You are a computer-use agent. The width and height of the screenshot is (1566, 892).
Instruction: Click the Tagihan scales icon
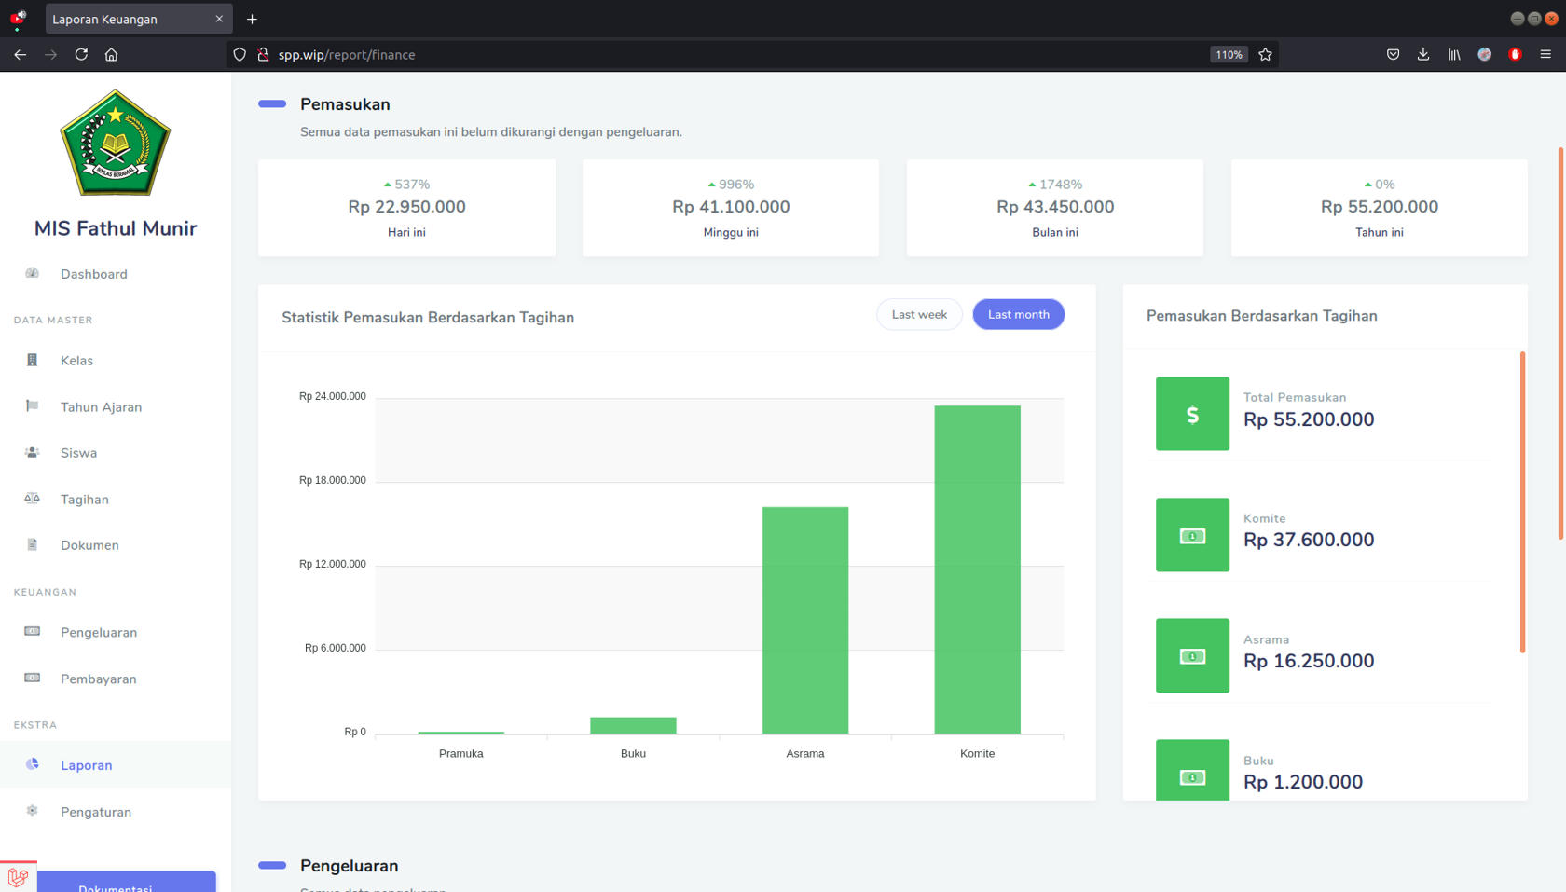32,499
